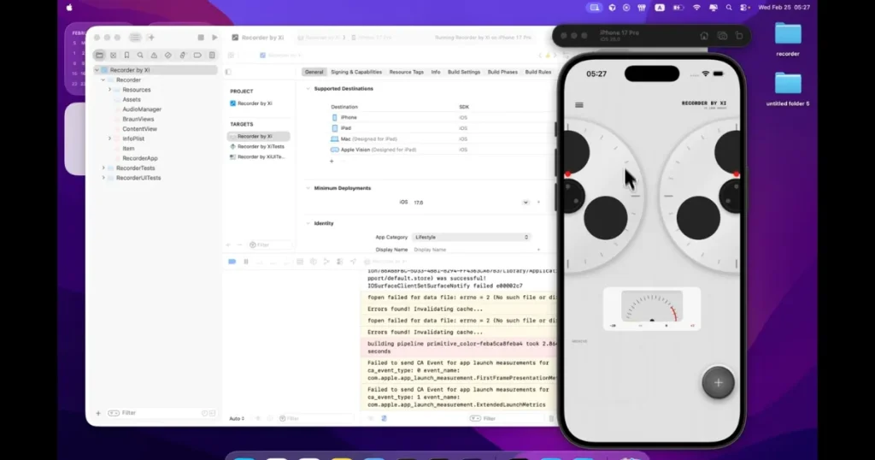Switch to Build Rules tab

[x=538, y=72]
